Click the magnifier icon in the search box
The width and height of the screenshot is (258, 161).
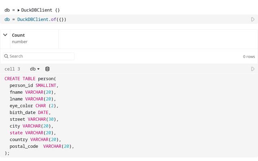pos(6,56)
